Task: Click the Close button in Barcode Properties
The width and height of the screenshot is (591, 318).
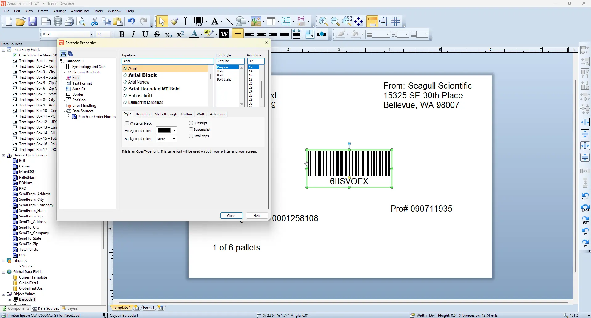Action: [x=231, y=216]
